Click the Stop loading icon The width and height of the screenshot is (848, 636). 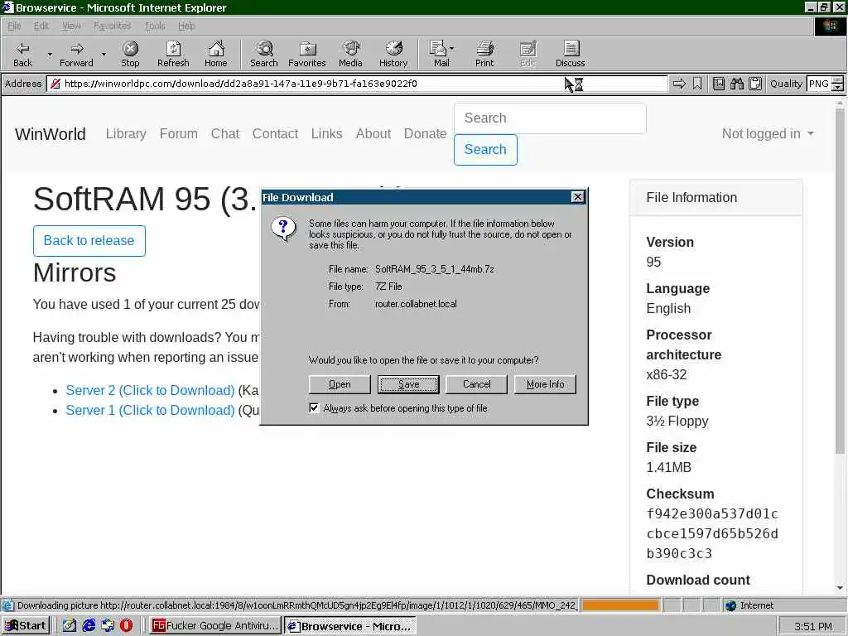130,49
